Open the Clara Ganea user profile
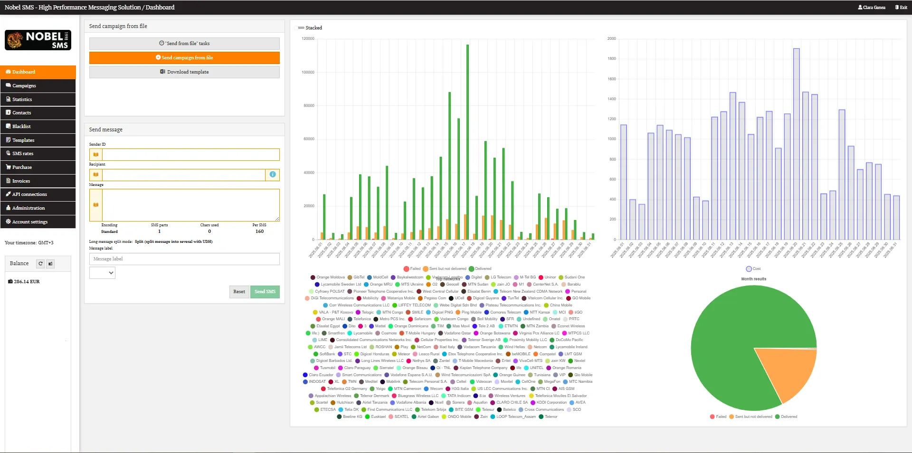Screen dimensions: 912x453 [x=872, y=7]
